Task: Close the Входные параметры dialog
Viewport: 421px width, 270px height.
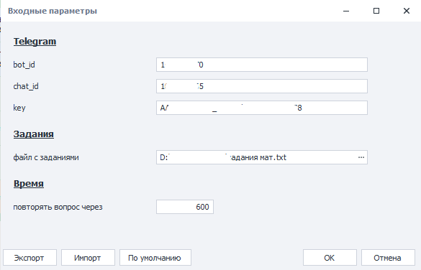Action: click(x=407, y=11)
